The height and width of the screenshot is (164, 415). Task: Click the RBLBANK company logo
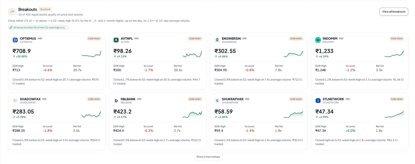[116, 101]
